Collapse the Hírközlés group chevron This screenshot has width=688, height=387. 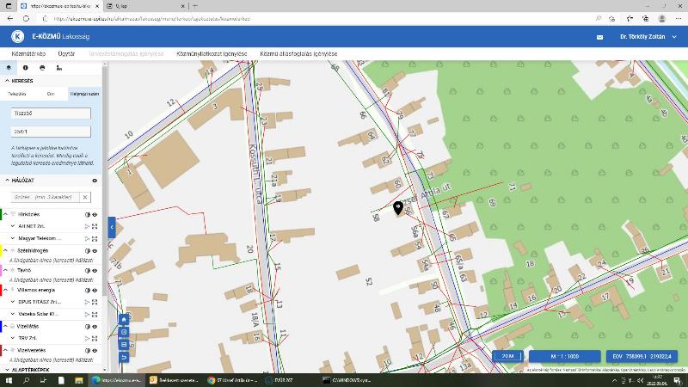(6, 214)
